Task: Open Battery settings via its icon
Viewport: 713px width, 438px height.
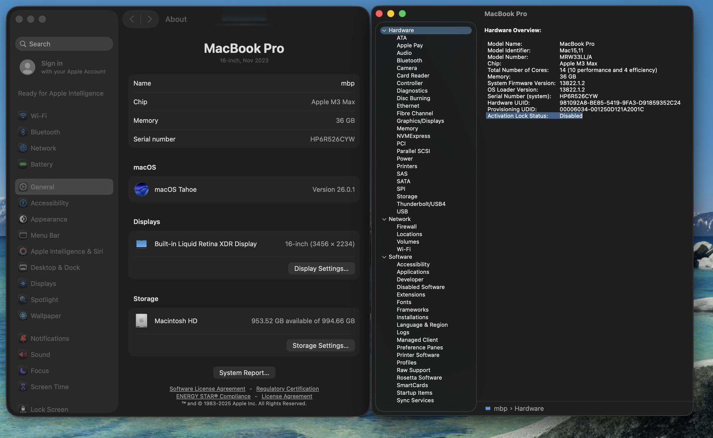Action: pyautogui.click(x=23, y=164)
